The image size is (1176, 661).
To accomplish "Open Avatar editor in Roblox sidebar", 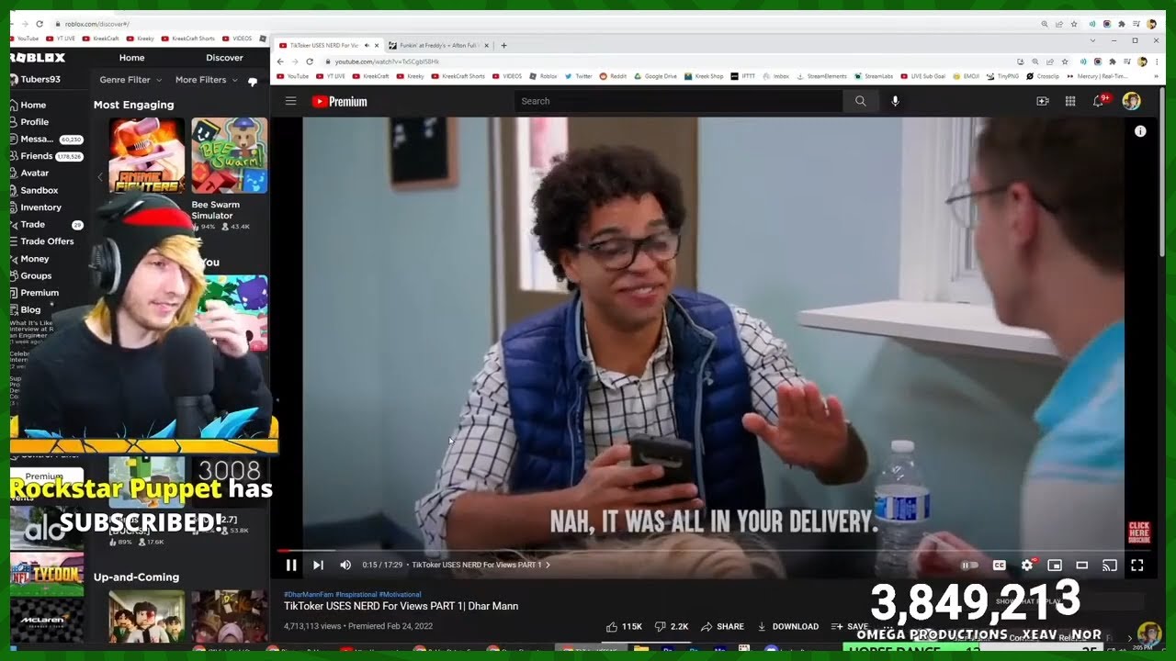I will pyautogui.click(x=29, y=173).
